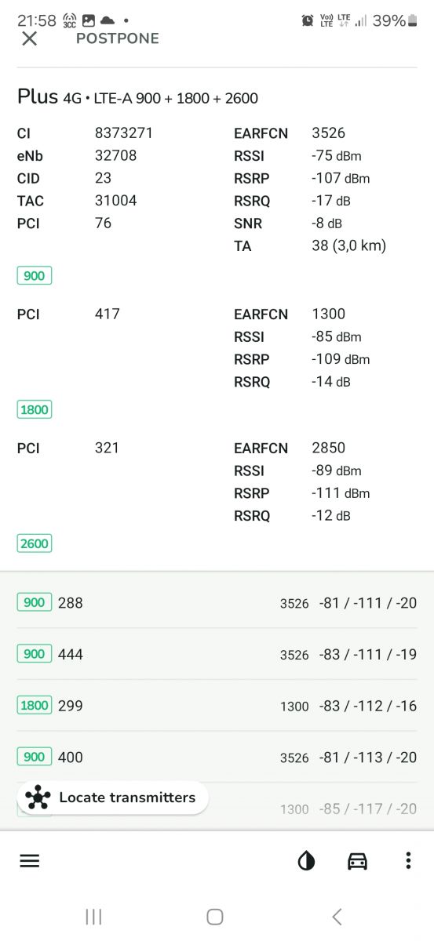The height and width of the screenshot is (941, 434).
Task: Enable car driving mode icon
Action: coord(357,861)
